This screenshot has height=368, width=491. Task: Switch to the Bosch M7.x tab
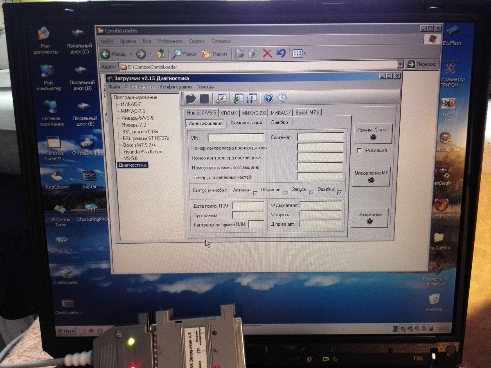coord(308,112)
